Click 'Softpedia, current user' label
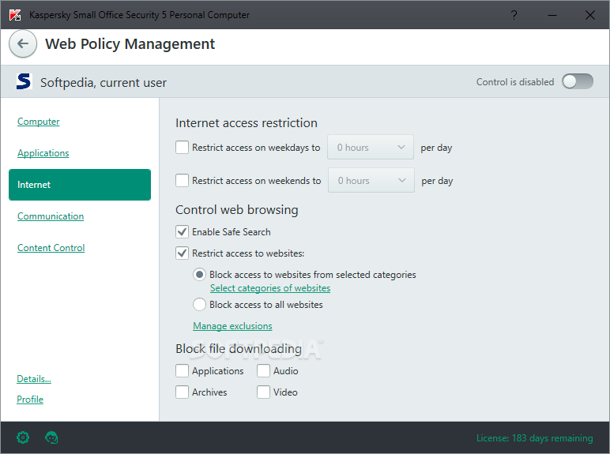This screenshot has height=454, width=610. coord(104,82)
